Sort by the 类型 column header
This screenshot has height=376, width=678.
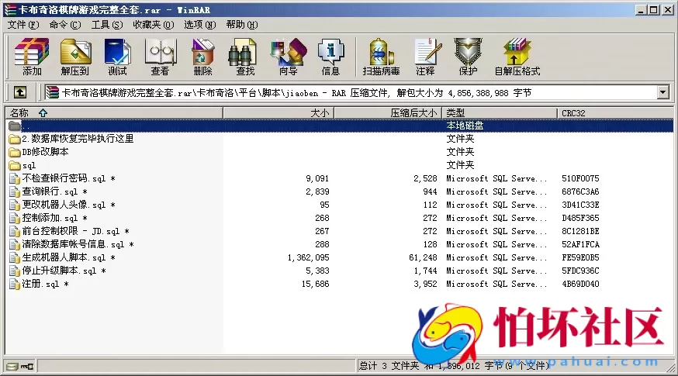[500, 113]
